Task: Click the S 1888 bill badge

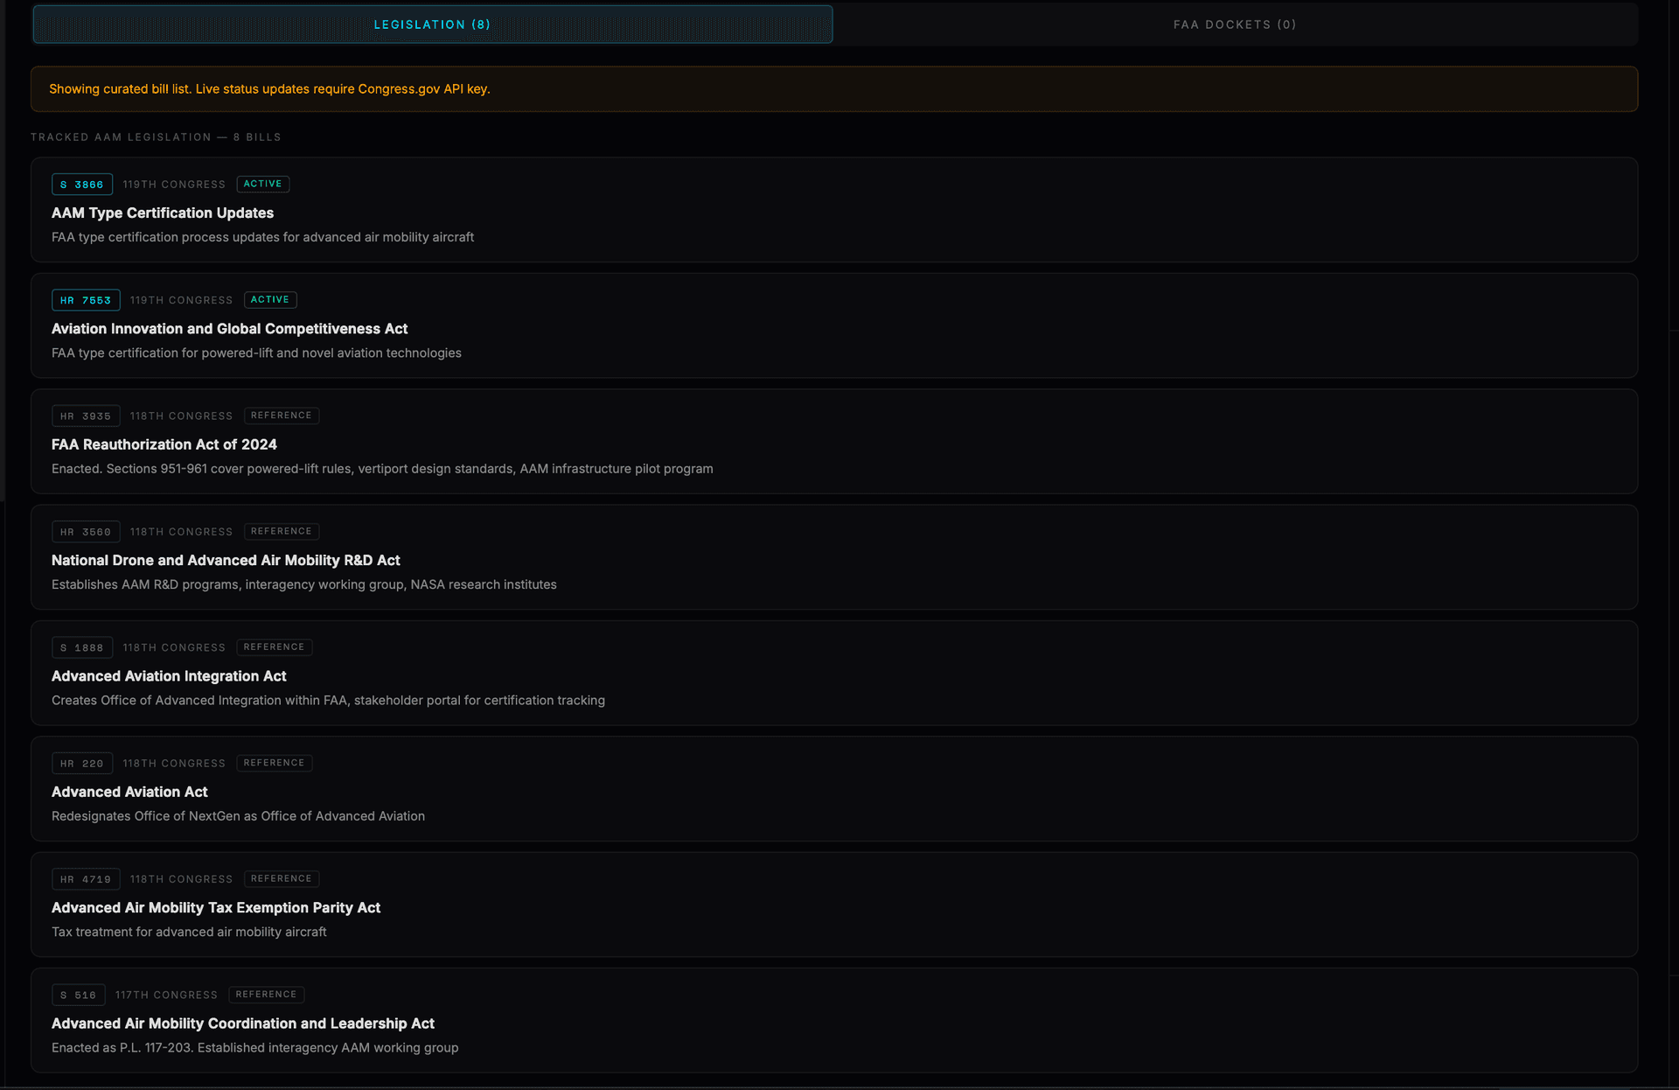Action: click(81, 647)
